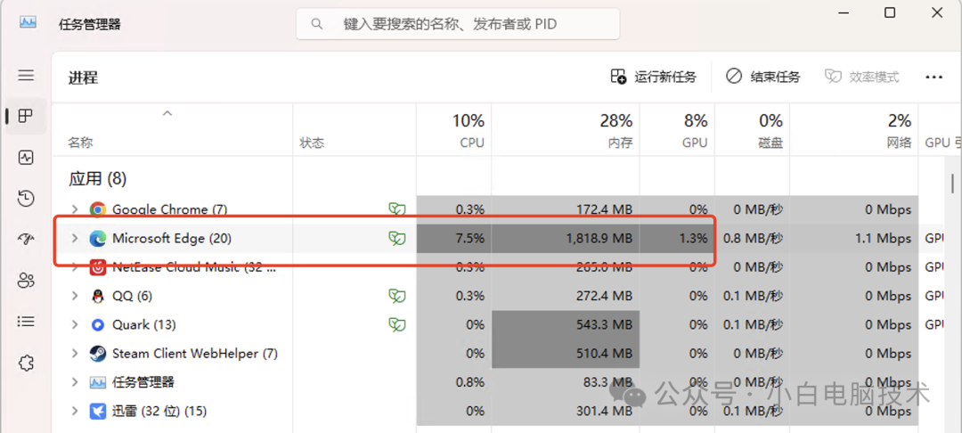Click the 应用 (8) group heading
This screenshot has width=962, height=433.
98,179
